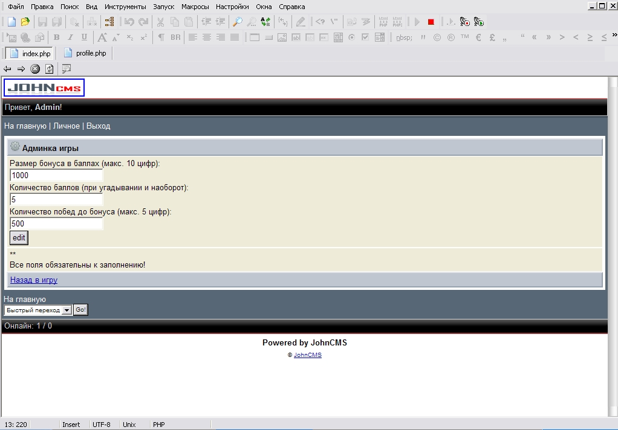This screenshot has height=430, width=618.
Task: Click the Replace A-to-B icon
Action: click(265, 22)
